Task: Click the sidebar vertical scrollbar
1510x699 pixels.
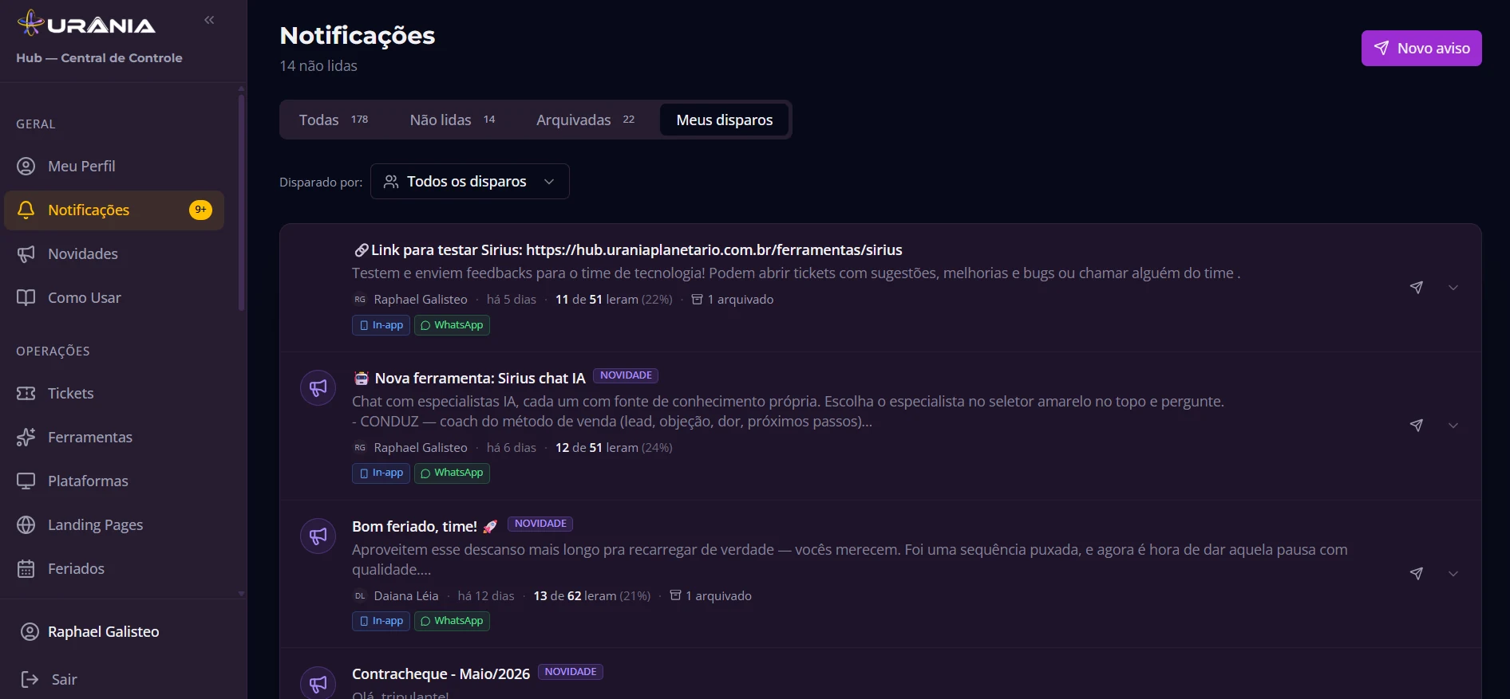Action: click(241, 202)
